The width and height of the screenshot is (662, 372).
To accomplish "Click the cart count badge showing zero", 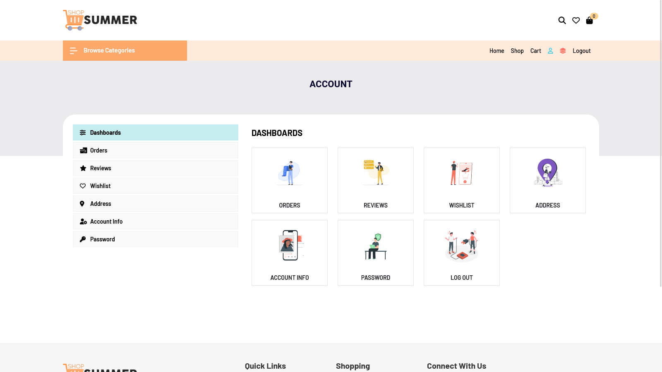I will point(594,16).
